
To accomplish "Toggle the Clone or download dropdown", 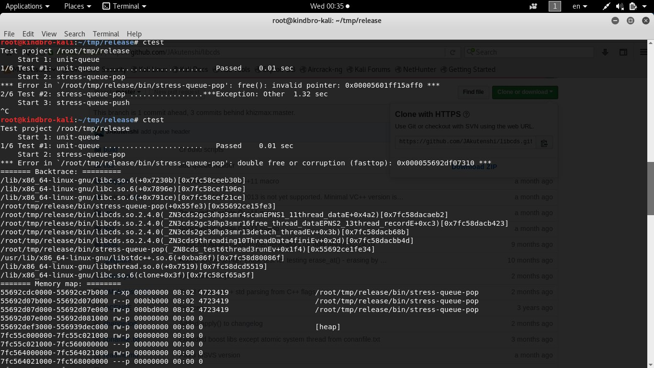I will (x=525, y=92).
